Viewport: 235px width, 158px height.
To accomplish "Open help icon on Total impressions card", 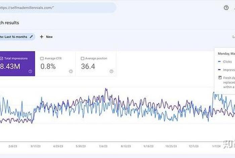I will tap(30, 71).
